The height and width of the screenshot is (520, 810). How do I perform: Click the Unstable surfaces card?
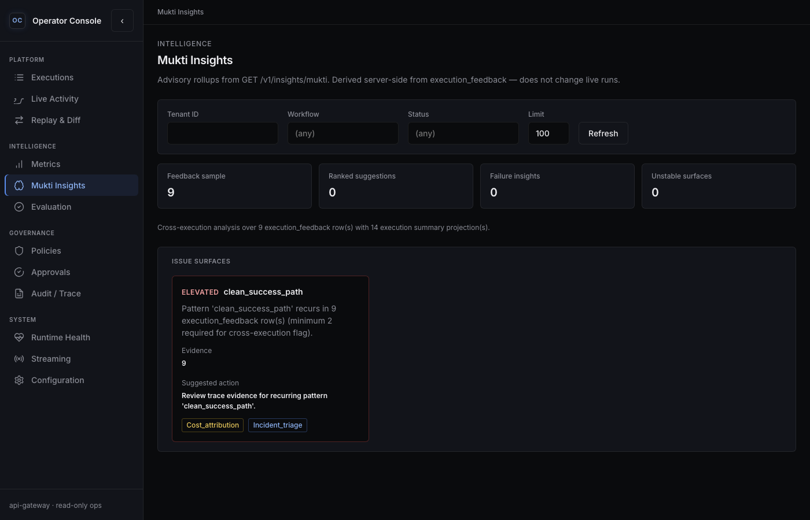719,186
